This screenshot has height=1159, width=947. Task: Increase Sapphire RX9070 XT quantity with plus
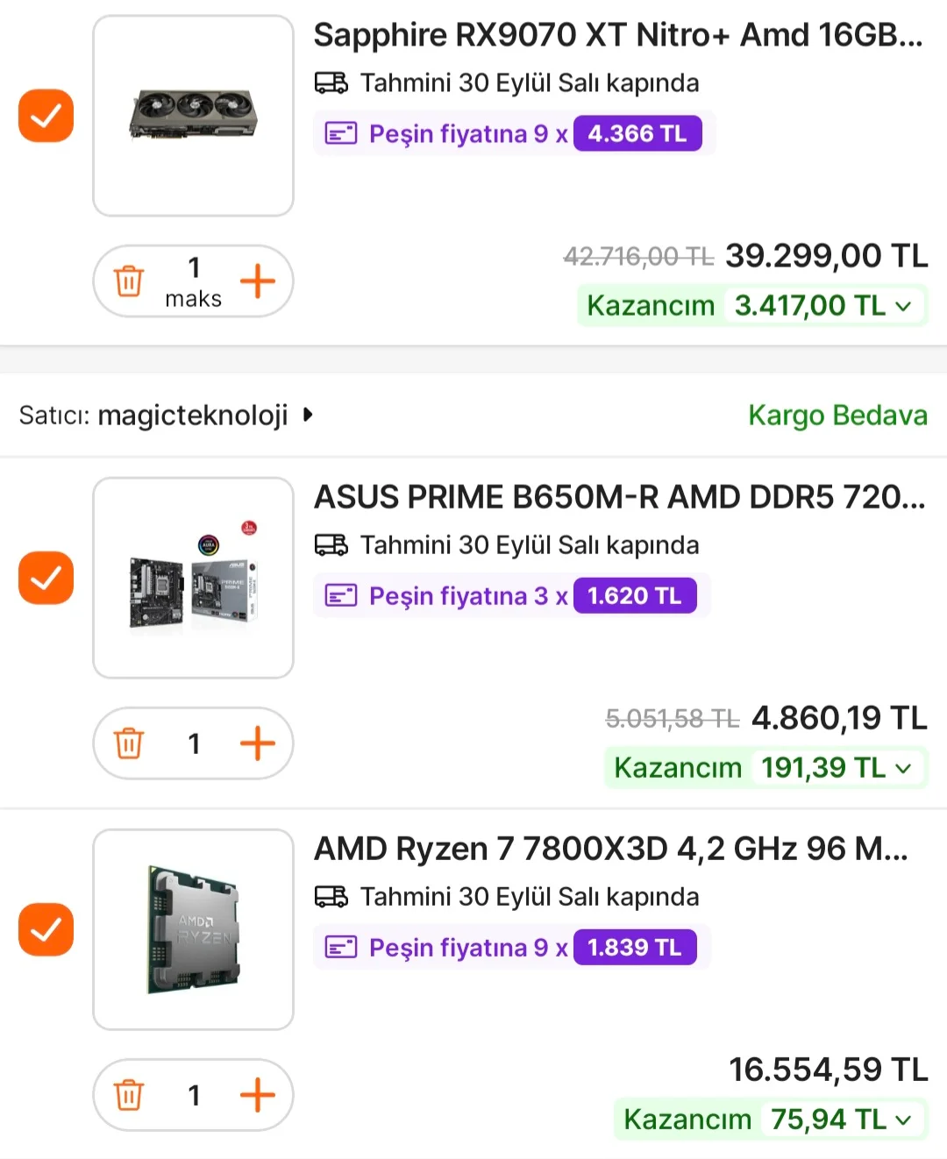tap(258, 281)
